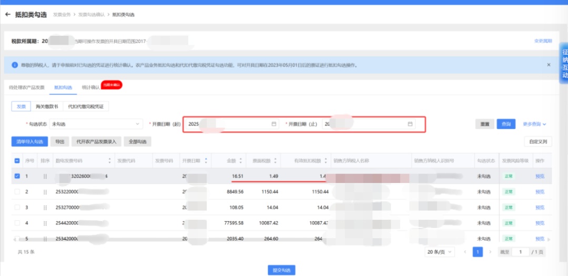Toggle the select-all header checkbox
Screen dimensions: 568x276
17,160
